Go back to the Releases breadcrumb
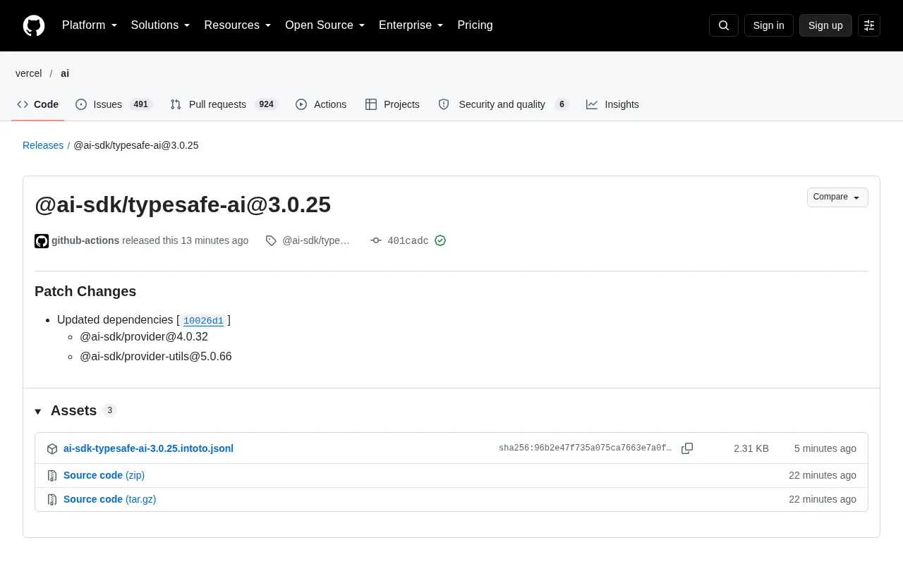 click(43, 145)
